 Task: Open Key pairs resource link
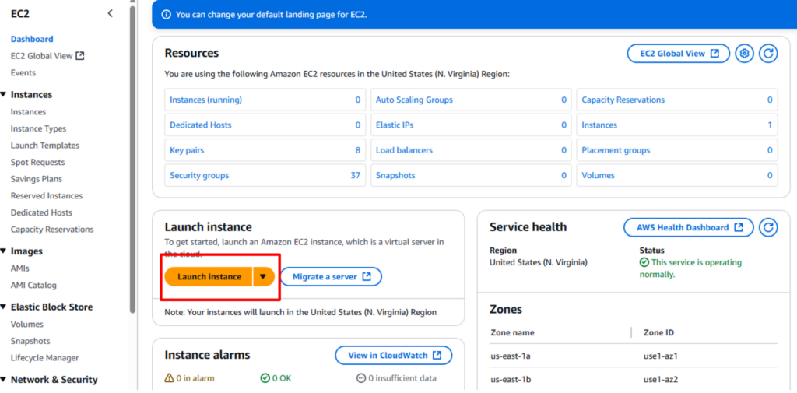tap(187, 150)
